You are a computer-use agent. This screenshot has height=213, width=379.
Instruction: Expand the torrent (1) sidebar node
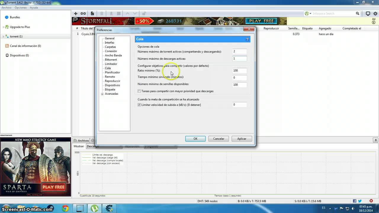tap(3, 36)
